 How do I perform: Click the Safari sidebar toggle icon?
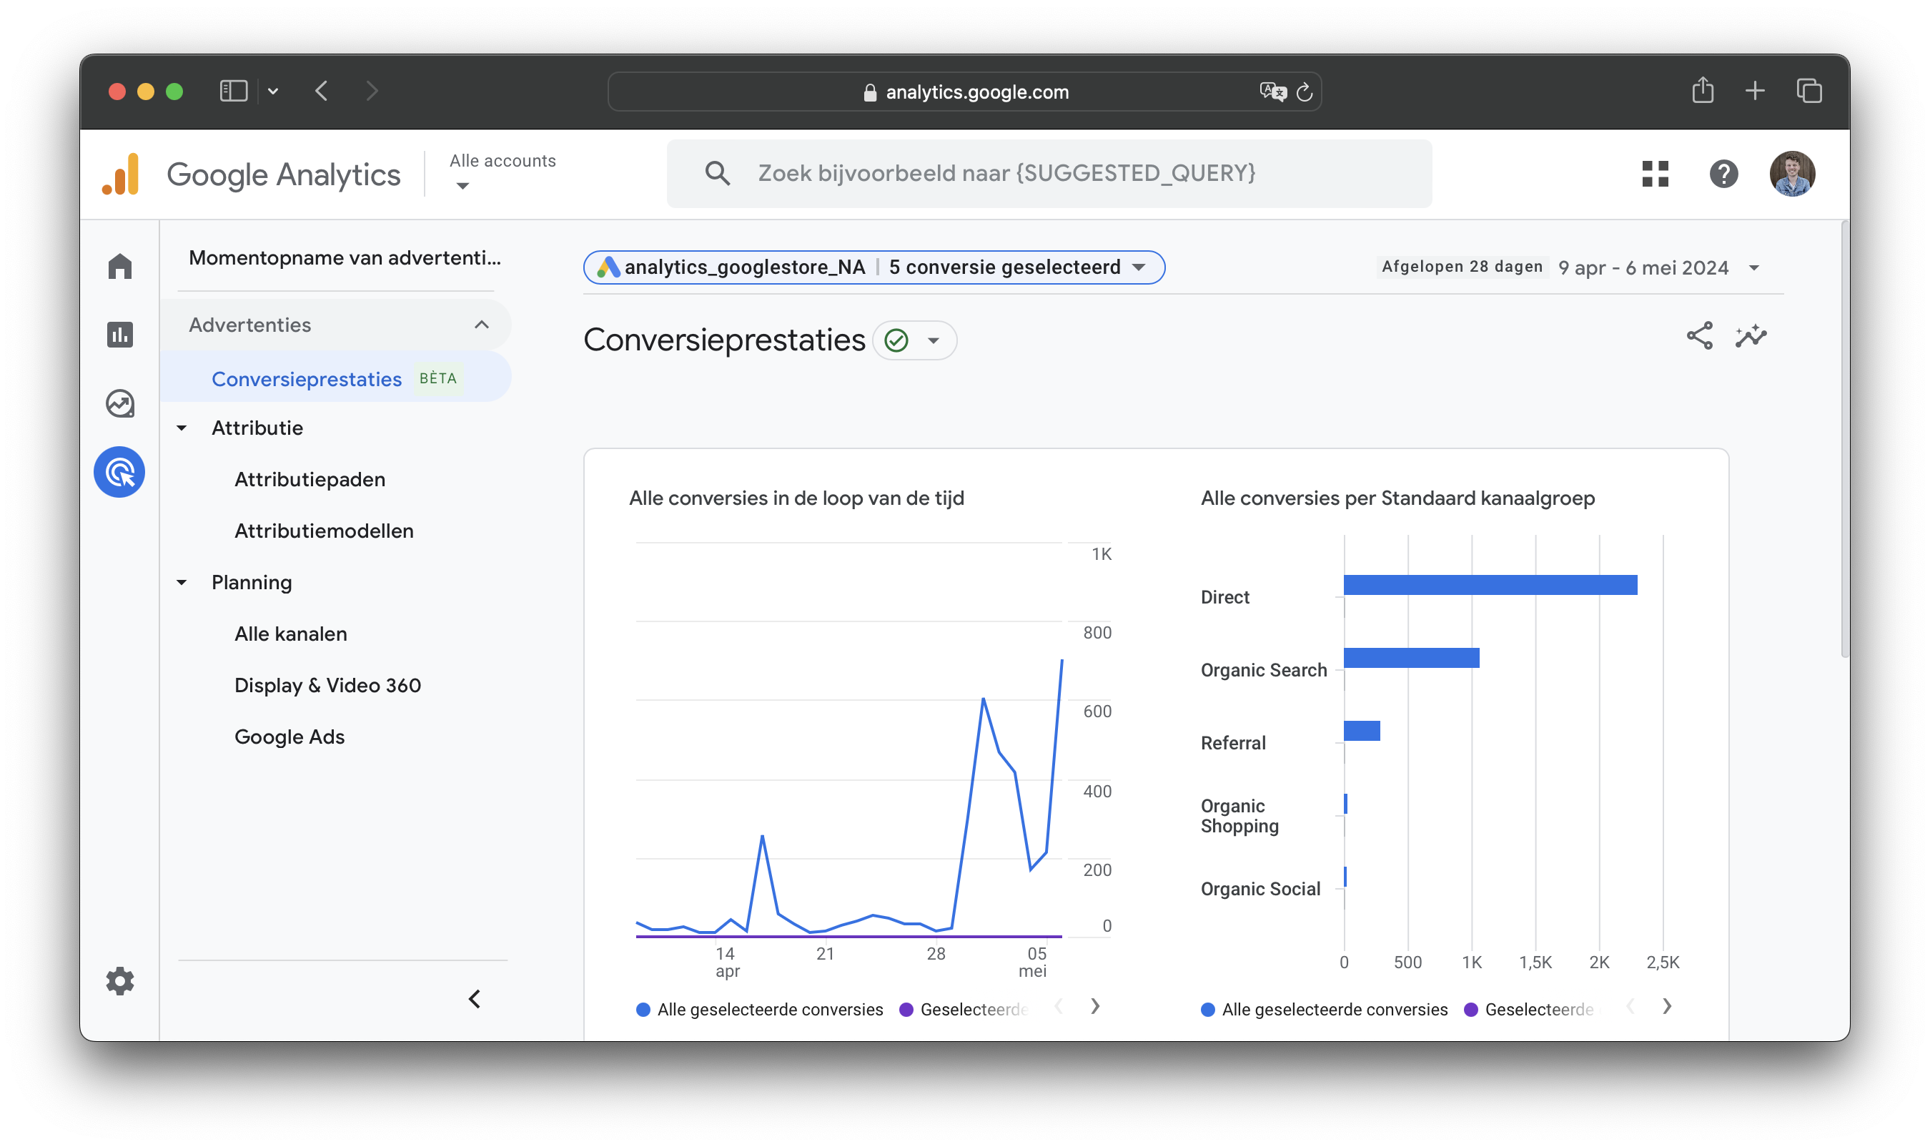click(x=233, y=92)
